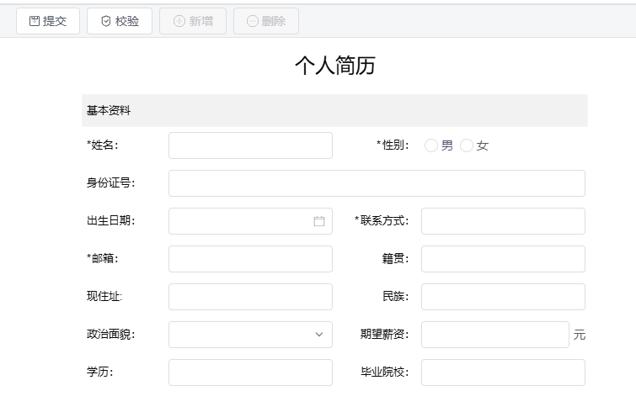
Task: Click the 新增 add button
Action: click(x=193, y=21)
